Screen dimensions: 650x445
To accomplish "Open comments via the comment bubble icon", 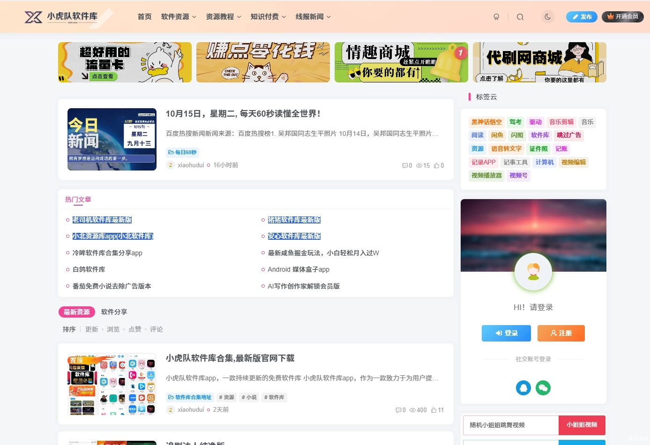I will 405,165.
